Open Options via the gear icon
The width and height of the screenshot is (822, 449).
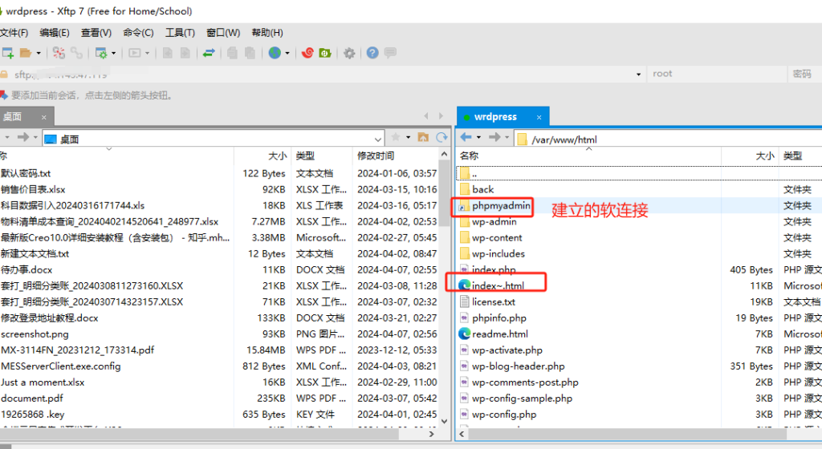click(x=349, y=53)
